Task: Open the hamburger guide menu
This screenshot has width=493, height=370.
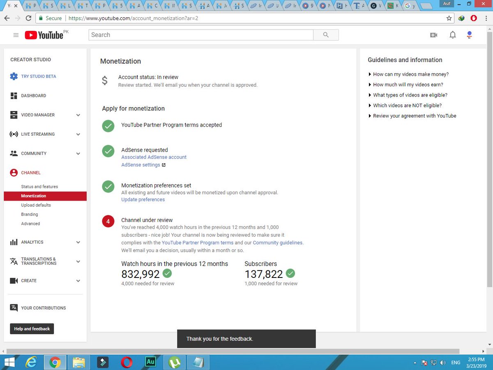Action: click(16, 35)
